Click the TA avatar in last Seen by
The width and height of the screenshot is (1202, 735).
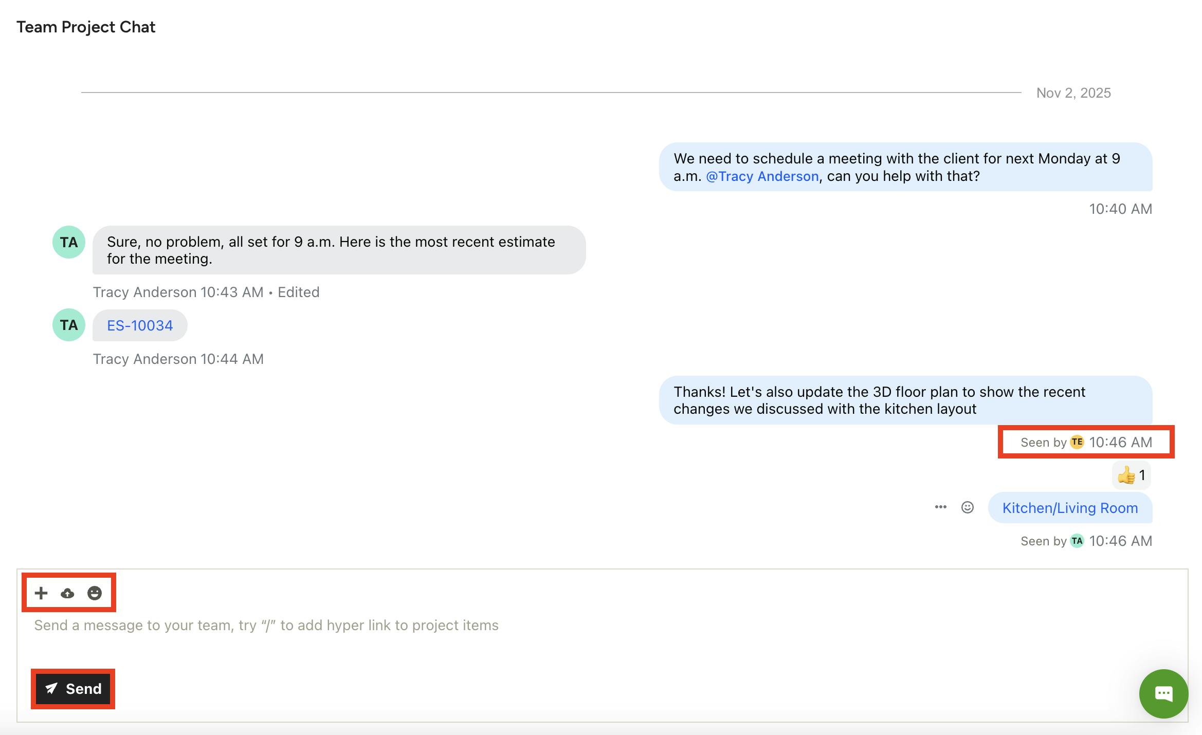click(x=1077, y=541)
